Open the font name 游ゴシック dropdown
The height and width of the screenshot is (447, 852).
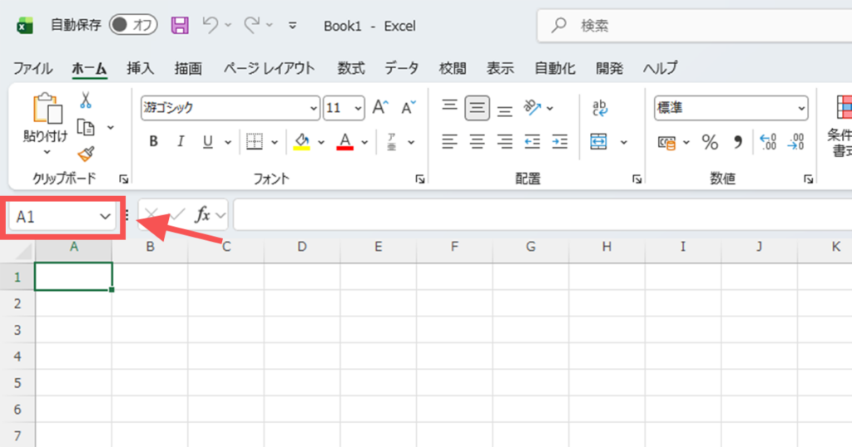314,109
